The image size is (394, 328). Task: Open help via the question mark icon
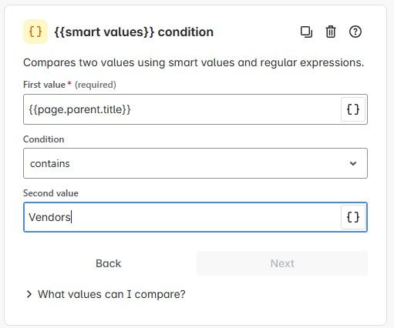(x=355, y=32)
